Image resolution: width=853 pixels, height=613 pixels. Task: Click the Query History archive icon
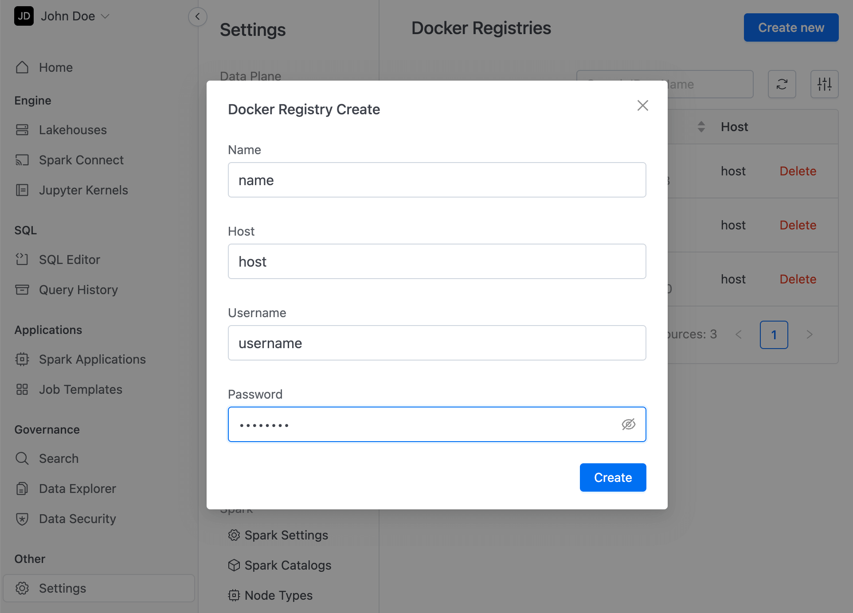pos(22,290)
